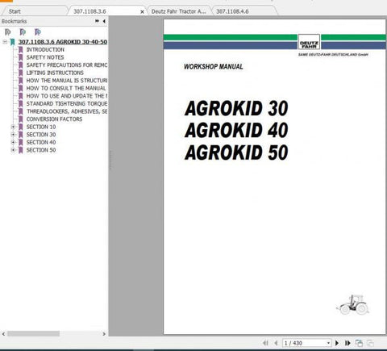This screenshot has height=351, width=387.
Task: Open the STANDARD TIGHTENING TORQUE bookmark
Action: (67, 103)
